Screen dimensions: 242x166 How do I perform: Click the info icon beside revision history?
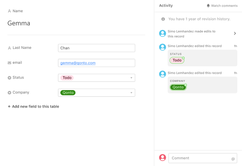(163, 19)
